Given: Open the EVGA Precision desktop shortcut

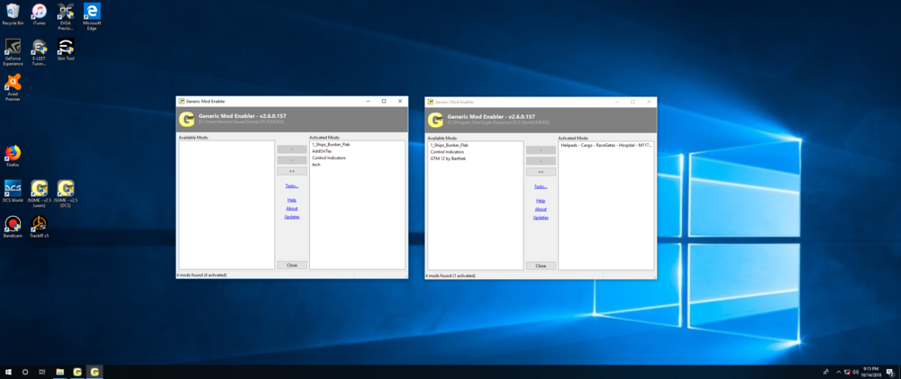Looking at the screenshot, I should click(66, 12).
